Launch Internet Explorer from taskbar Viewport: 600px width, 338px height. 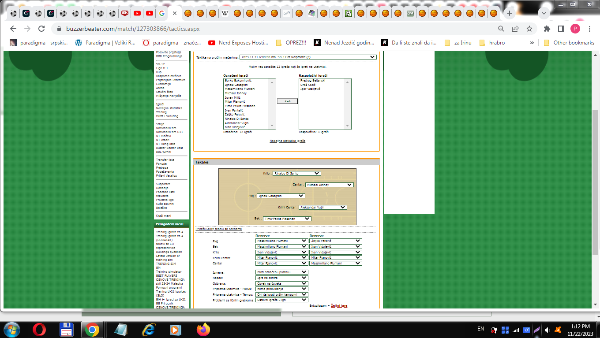coord(148,329)
